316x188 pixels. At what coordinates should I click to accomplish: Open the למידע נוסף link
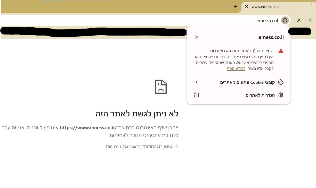[236, 68]
